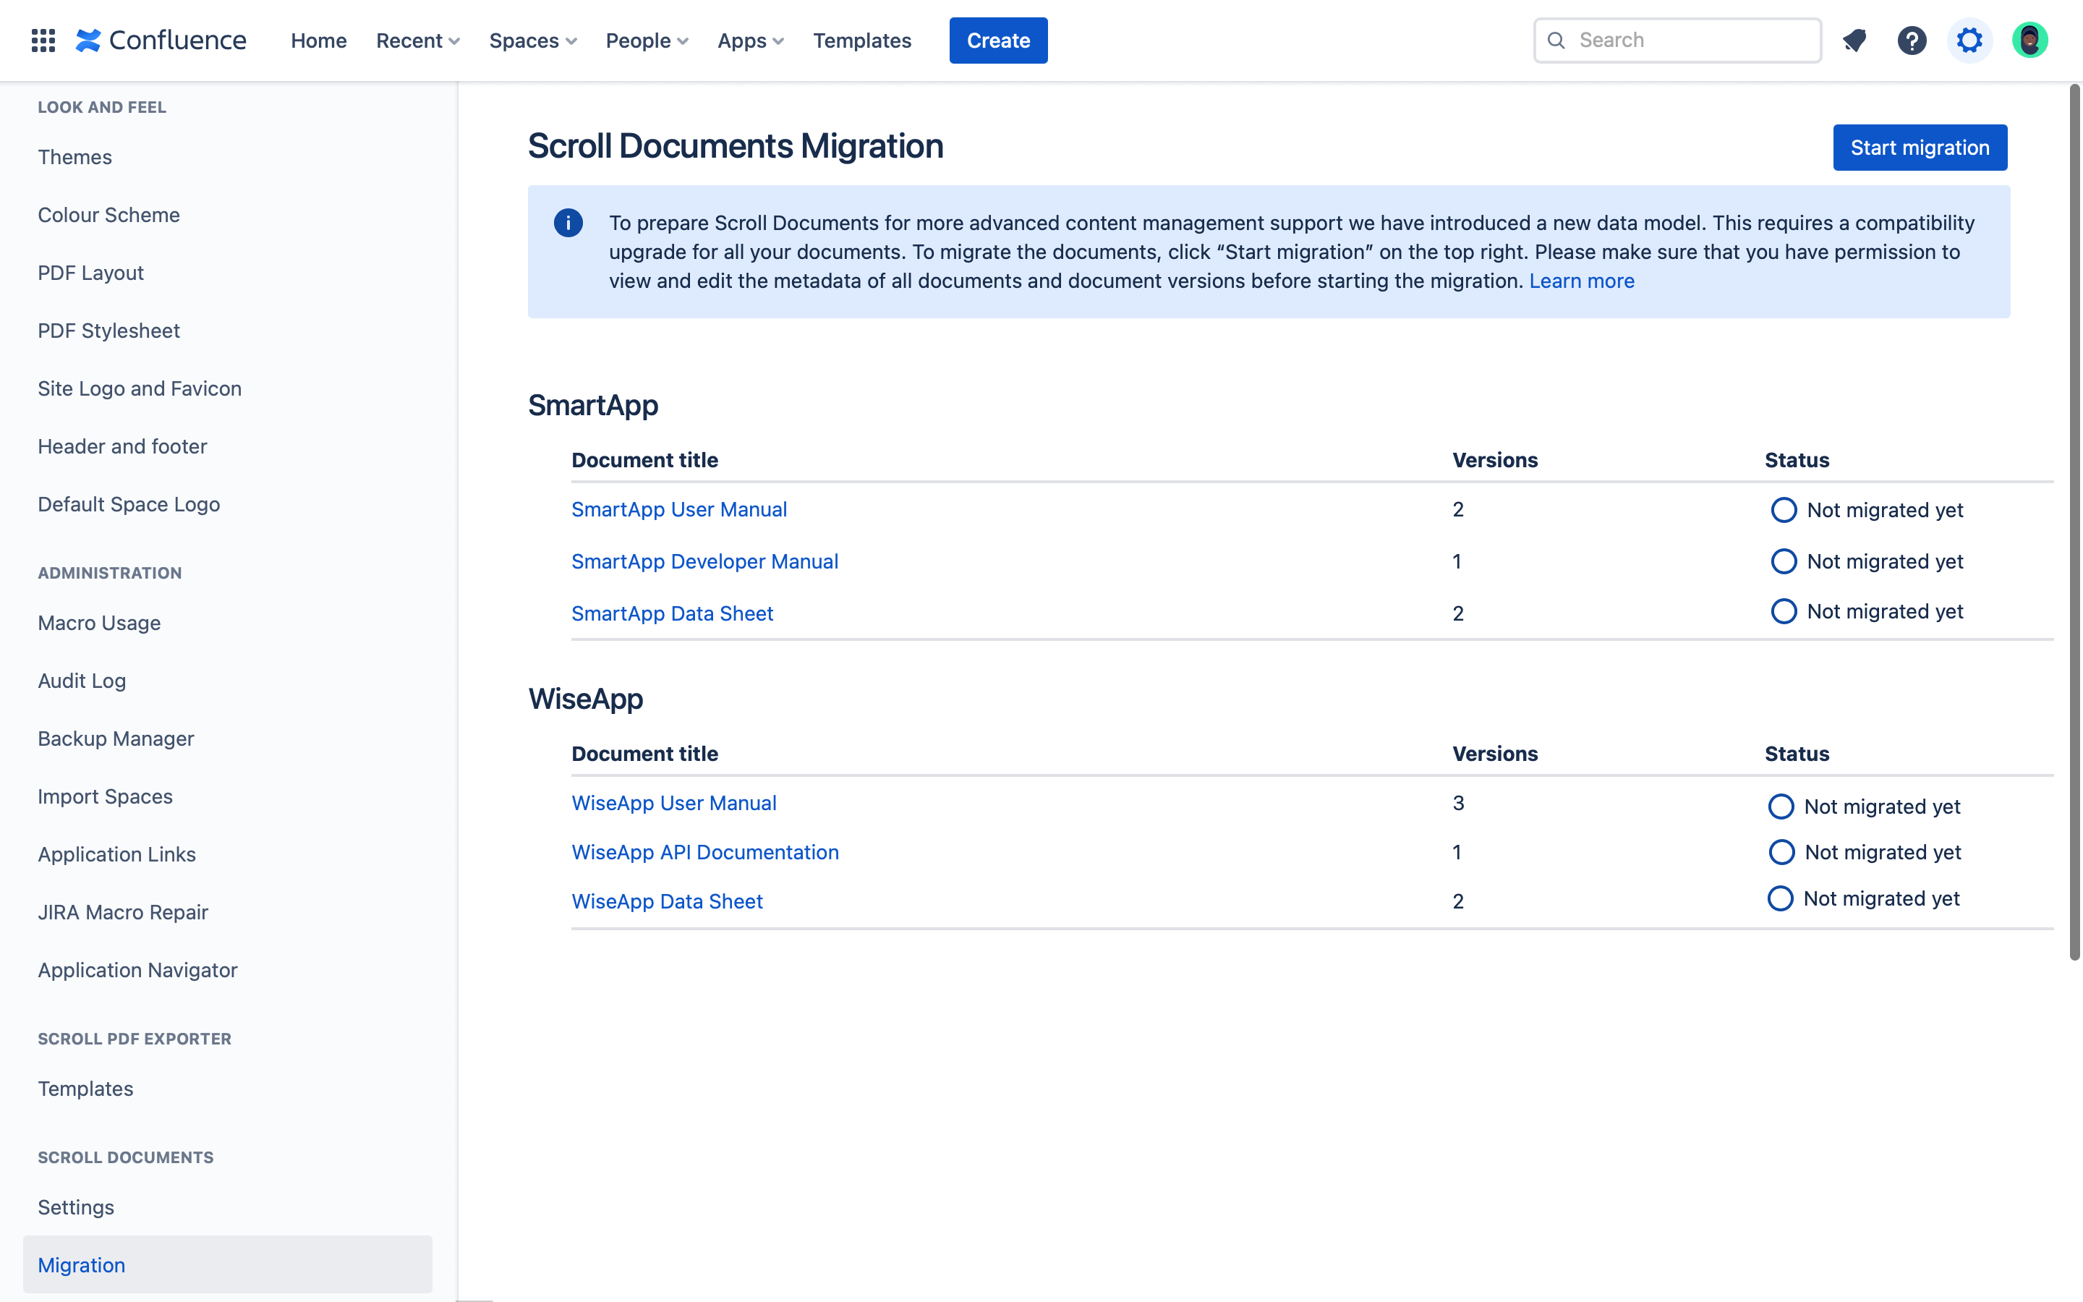Click the apps grid waffle icon
2083x1302 pixels.
(x=42, y=41)
